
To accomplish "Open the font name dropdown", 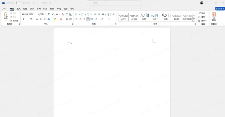I will pyautogui.click(x=39, y=14).
